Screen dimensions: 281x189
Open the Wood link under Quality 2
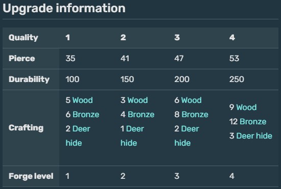point(137,100)
